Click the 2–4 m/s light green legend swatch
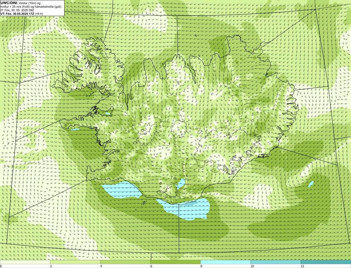This screenshot has height=268, width=351. 75,262
